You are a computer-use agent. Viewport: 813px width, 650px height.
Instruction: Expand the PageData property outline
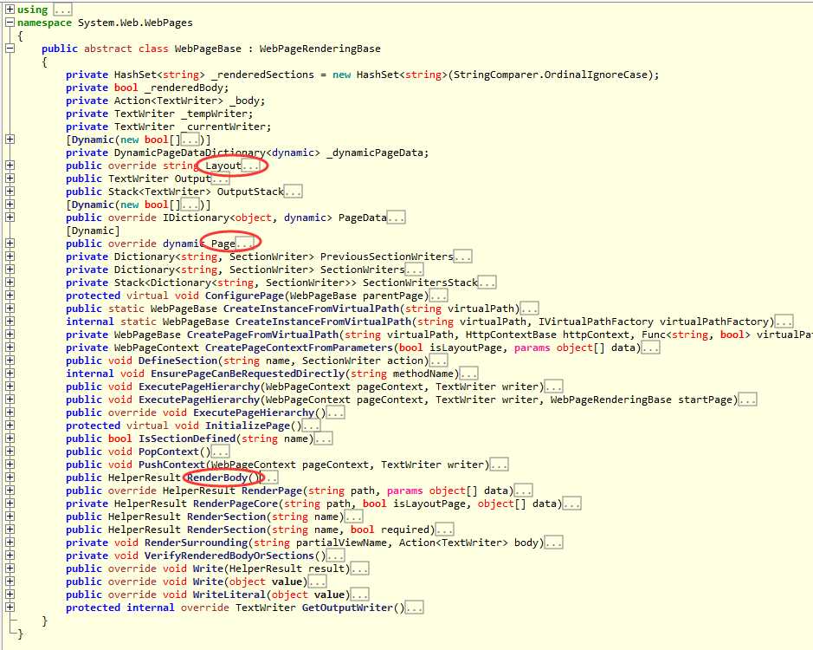pyautogui.click(x=10, y=217)
